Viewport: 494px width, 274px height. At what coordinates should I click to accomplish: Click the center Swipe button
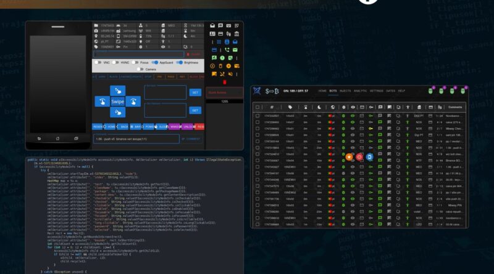pos(117,102)
